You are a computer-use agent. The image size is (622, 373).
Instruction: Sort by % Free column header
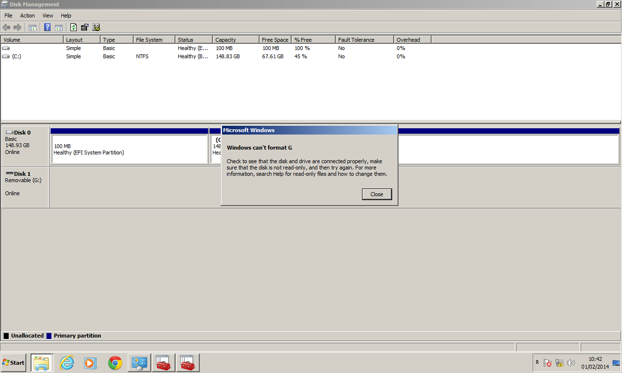(x=313, y=40)
